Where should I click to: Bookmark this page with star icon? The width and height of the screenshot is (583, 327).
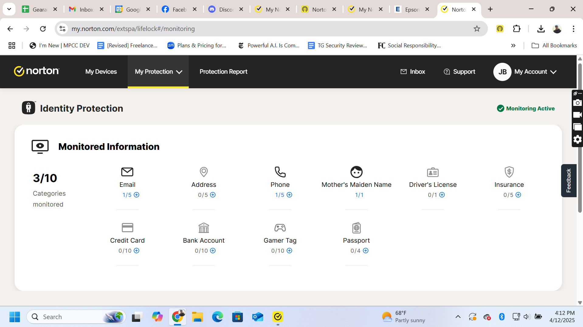(477, 29)
